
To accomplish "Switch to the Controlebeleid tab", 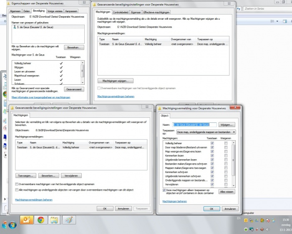I will pyautogui.click(x=121, y=12).
